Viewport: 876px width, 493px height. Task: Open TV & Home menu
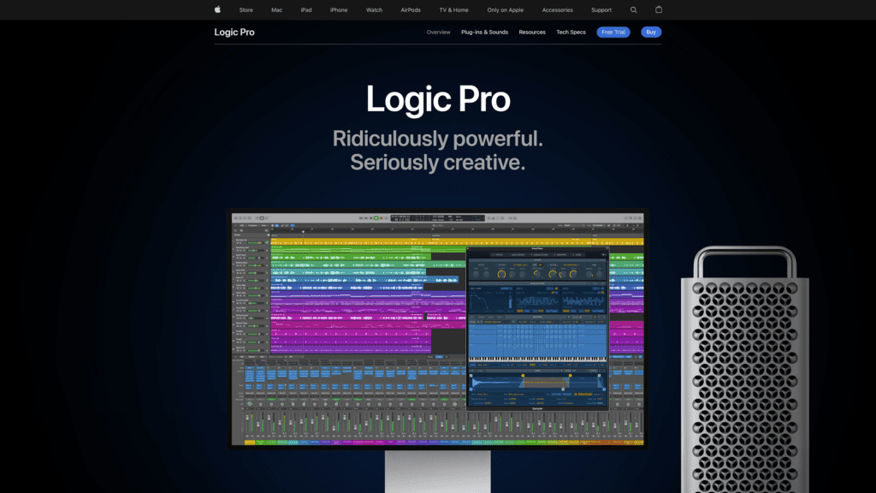(x=453, y=10)
